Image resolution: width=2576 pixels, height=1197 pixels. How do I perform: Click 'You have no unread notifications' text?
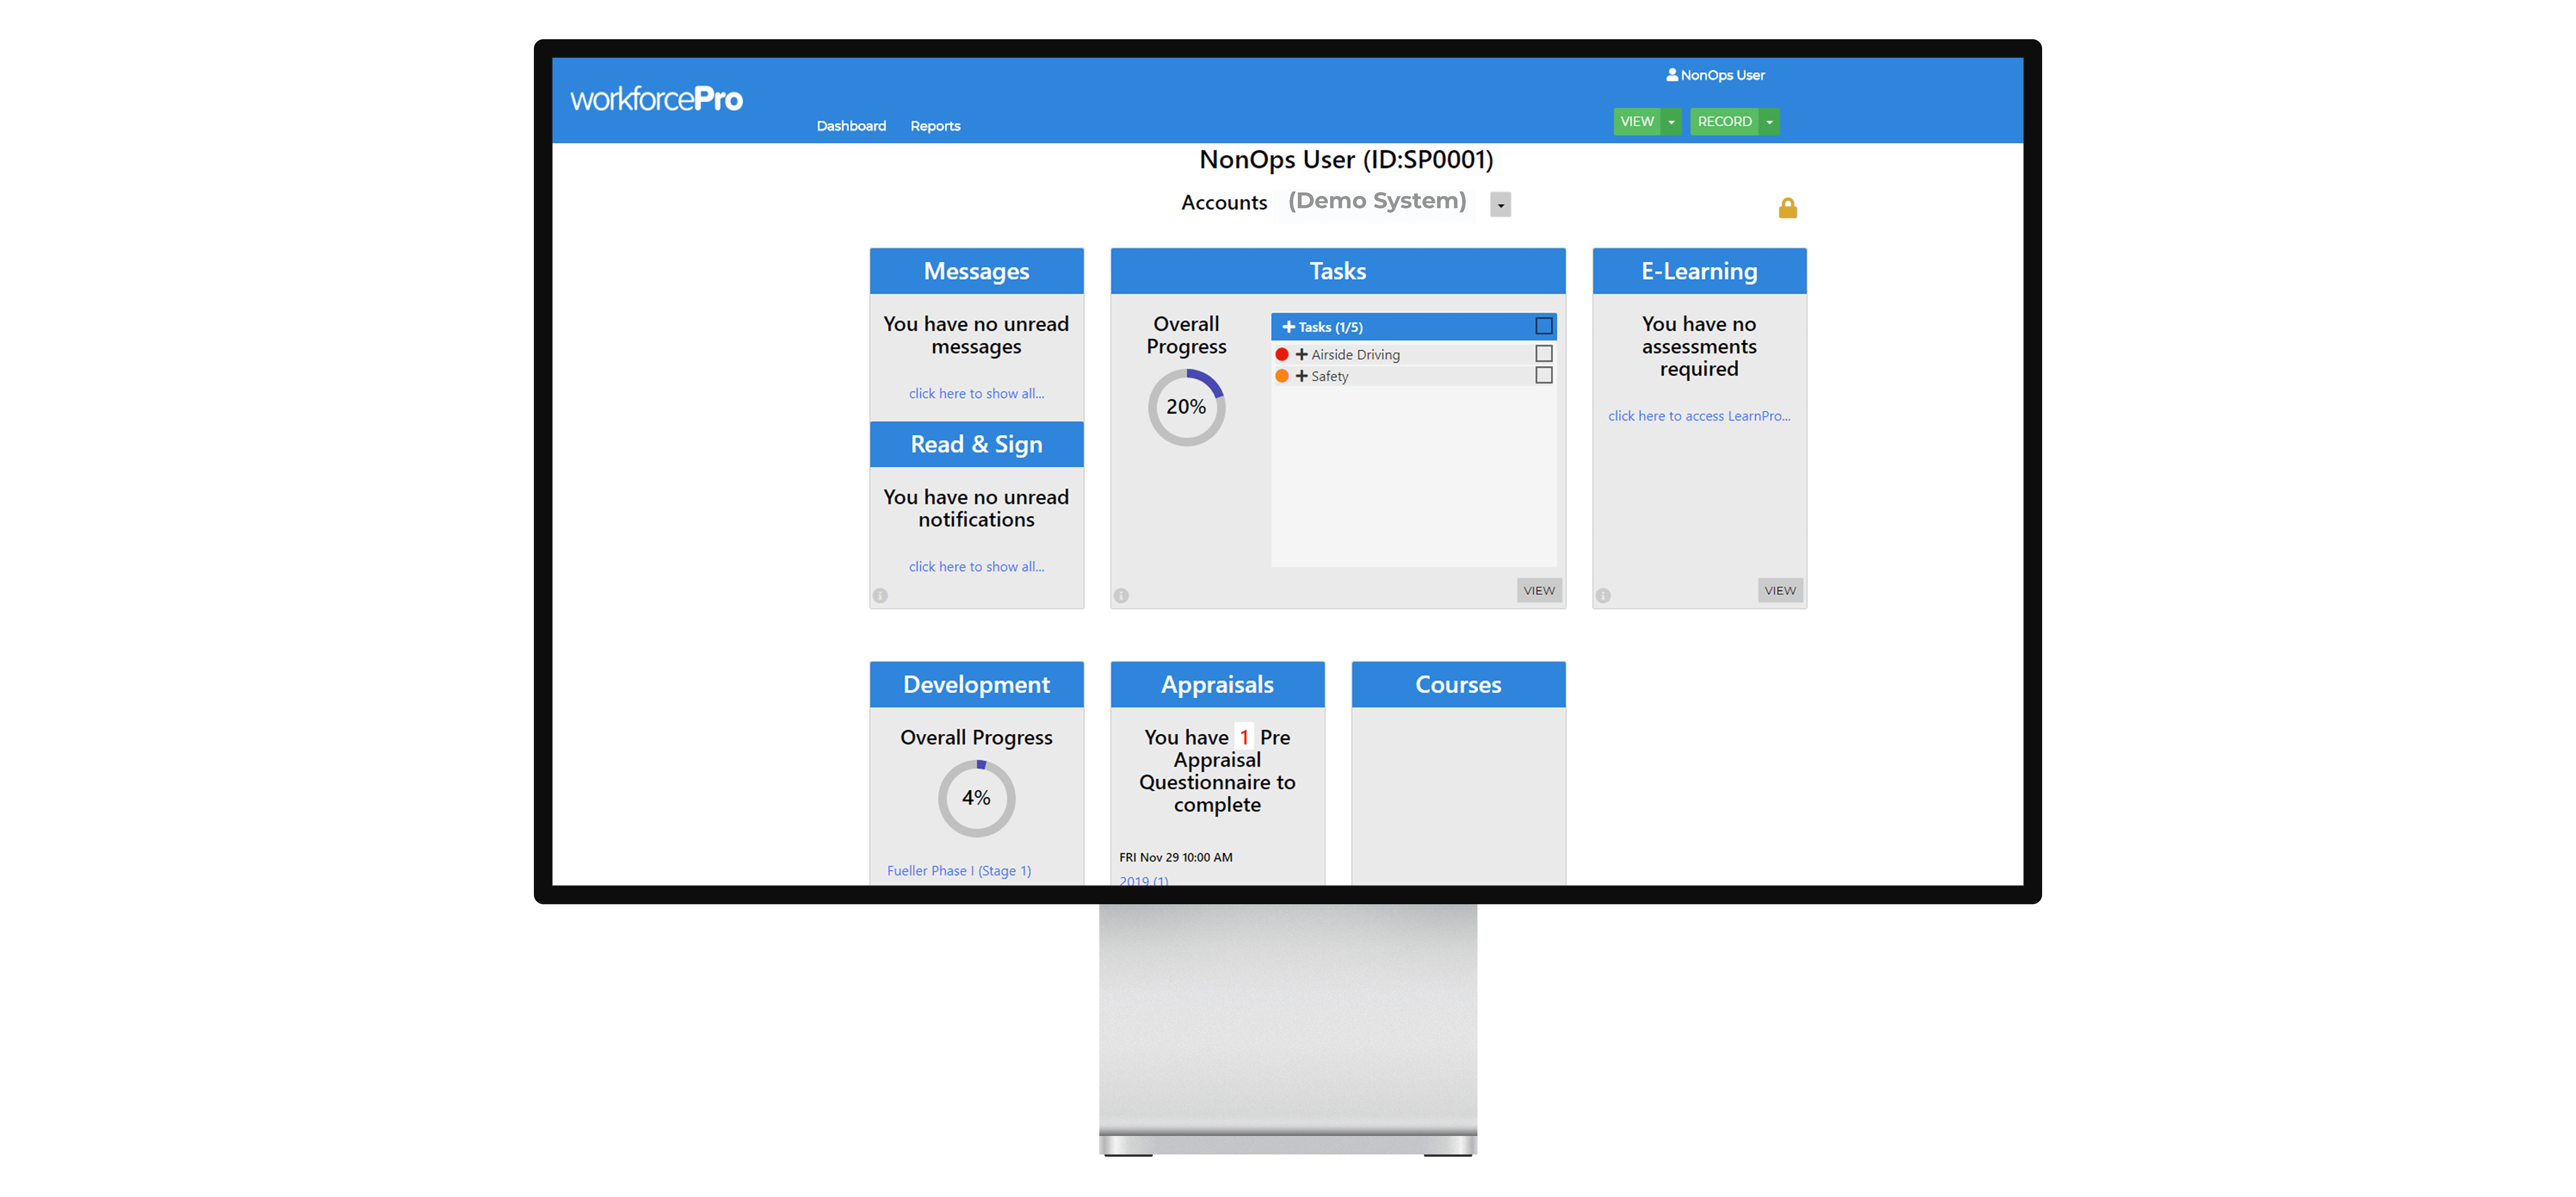point(976,509)
